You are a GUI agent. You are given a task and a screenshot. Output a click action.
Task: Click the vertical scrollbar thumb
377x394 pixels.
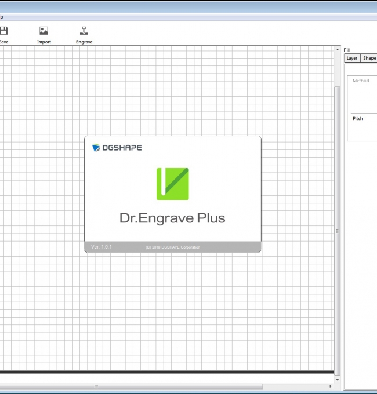pos(338,231)
